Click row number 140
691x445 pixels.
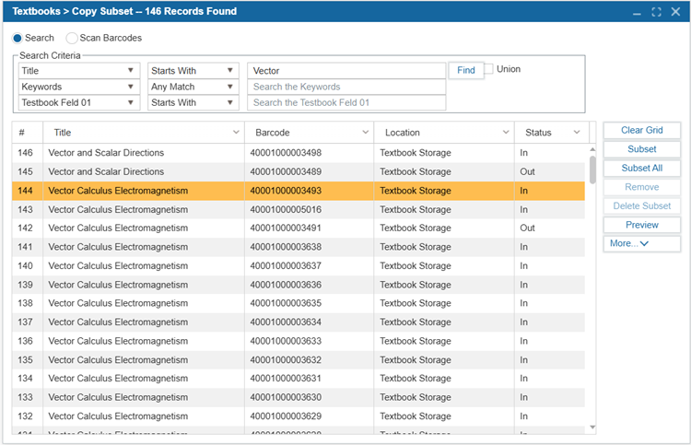(25, 266)
